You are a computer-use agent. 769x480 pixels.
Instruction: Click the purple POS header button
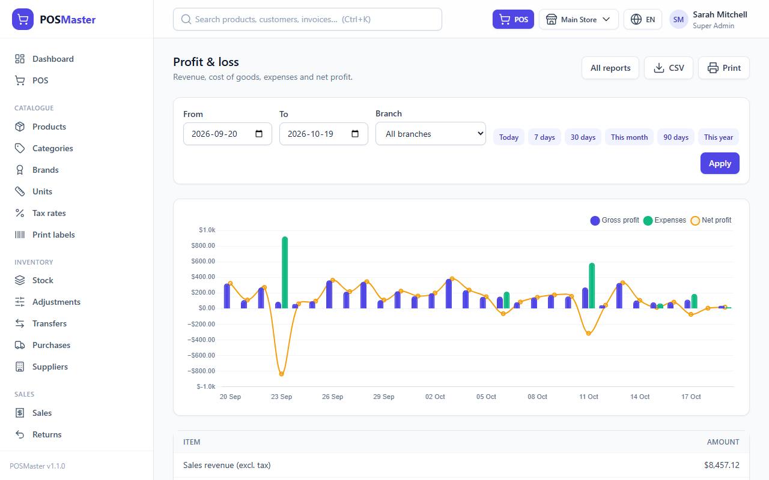pyautogui.click(x=513, y=19)
